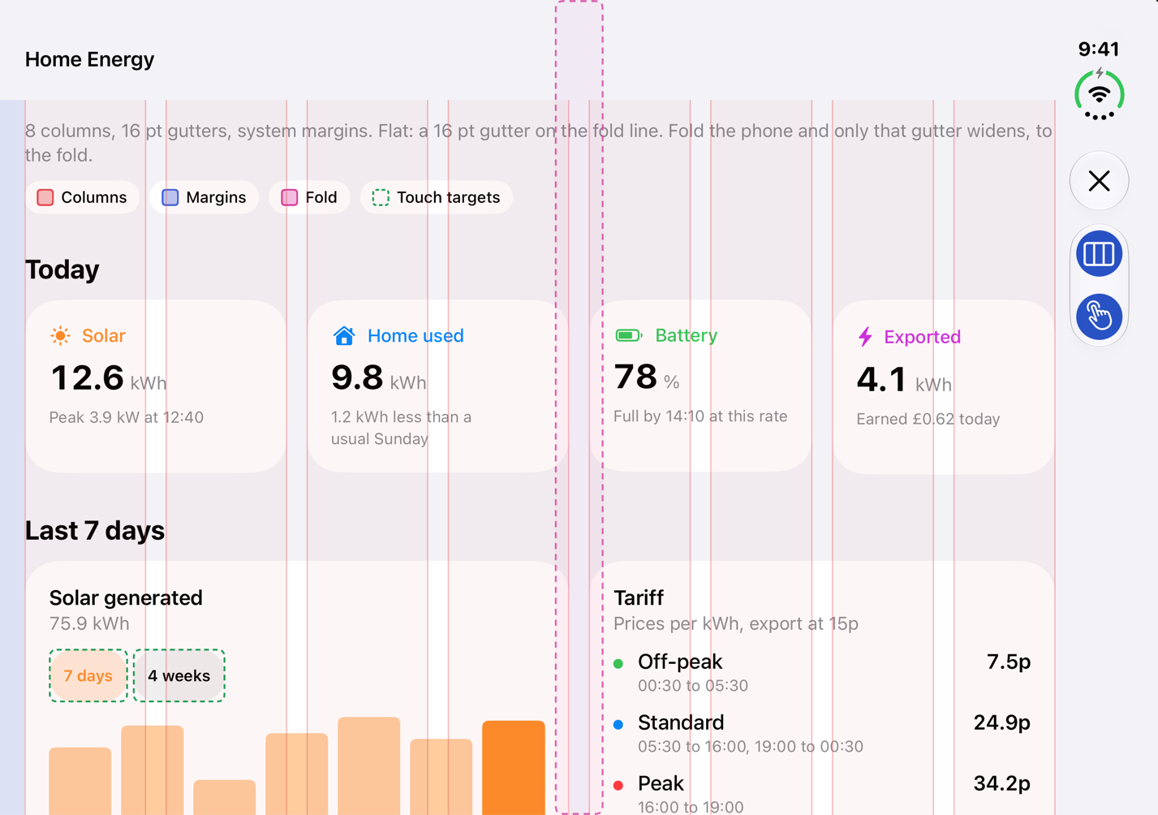1158x815 pixels.
Task: Tap the Wi-Fi charging status indicator
Action: tap(1099, 95)
